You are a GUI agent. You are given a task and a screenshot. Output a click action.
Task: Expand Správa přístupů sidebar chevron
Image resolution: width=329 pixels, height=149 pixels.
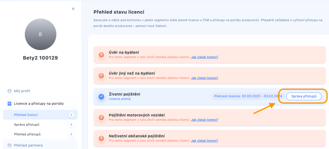71,125
